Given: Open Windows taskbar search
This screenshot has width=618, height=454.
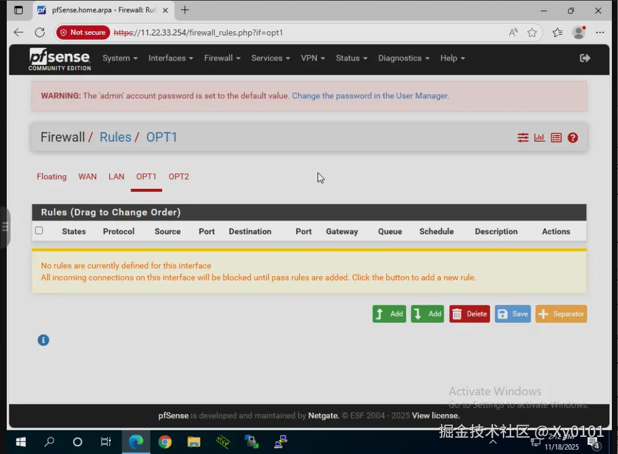Looking at the screenshot, I should coord(50,442).
